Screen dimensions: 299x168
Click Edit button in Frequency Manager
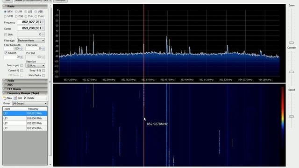(x=18, y=98)
